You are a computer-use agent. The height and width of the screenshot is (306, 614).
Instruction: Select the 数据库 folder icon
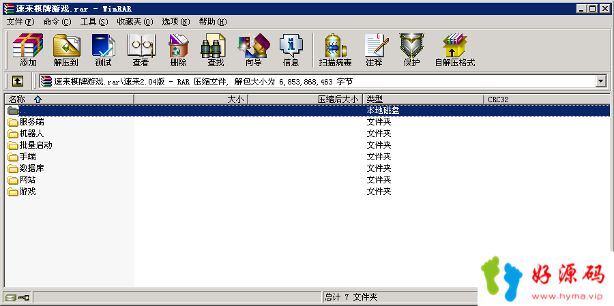pyautogui.click(x=13, y=168)
